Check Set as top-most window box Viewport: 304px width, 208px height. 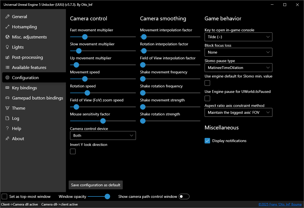[x=5, y=196]
